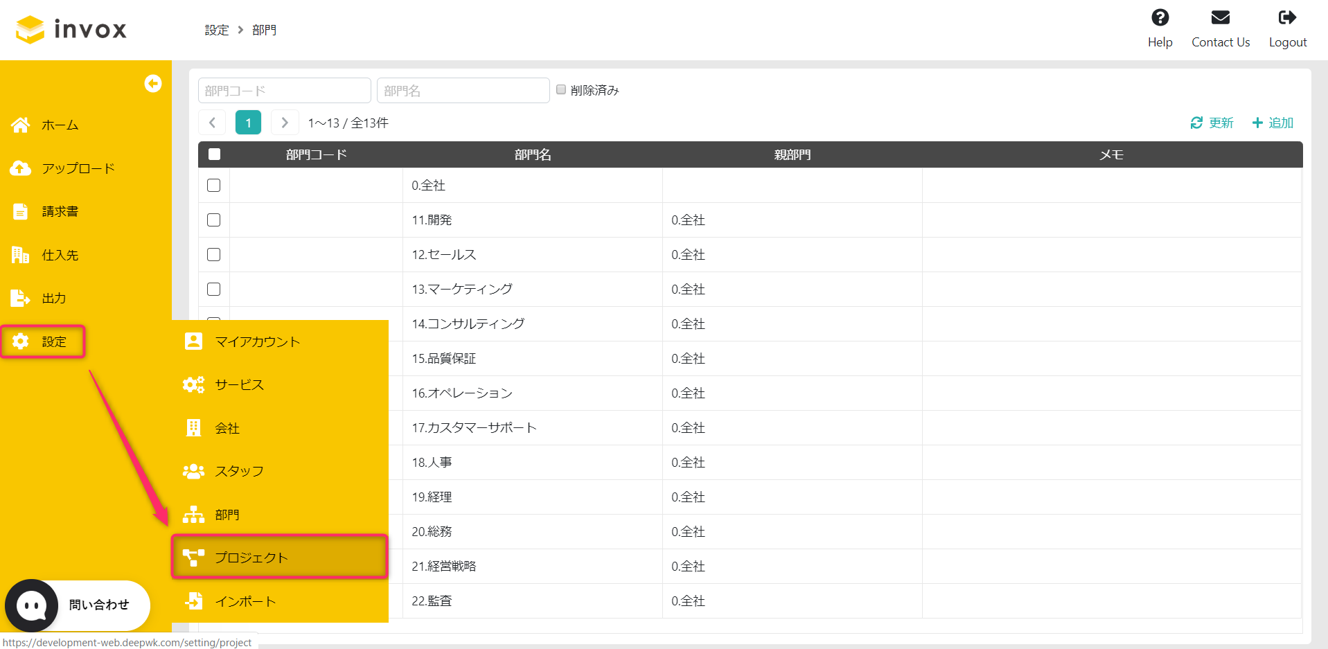Go to next page with right arrow
This screenshot has height=649, width=1328.
284,122
